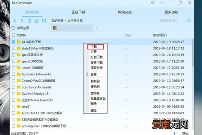
Task: Choose 属性 in the context menu
Action: (x=94, y=111)
